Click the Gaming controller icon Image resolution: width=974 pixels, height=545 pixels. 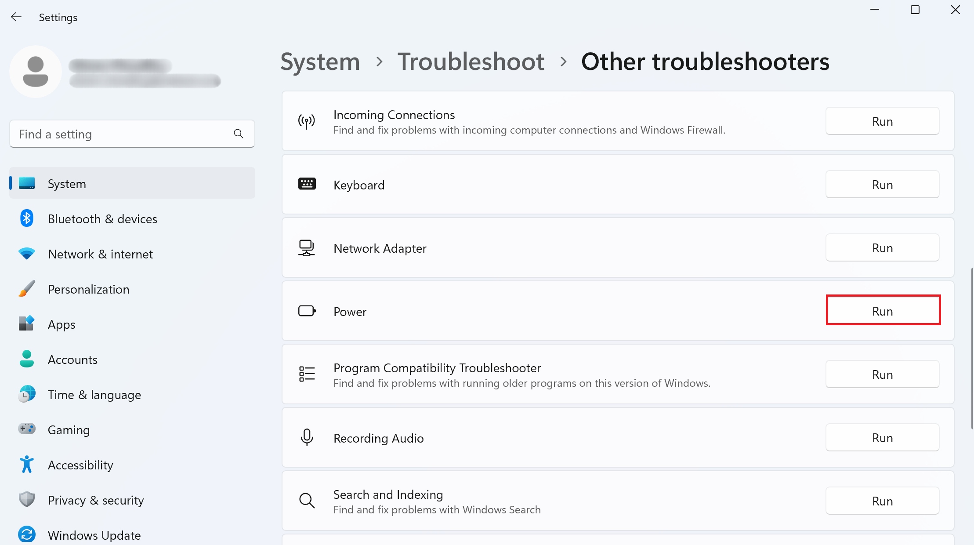(27, 429)
